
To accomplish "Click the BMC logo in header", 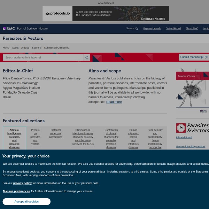I will pos(8,29).
